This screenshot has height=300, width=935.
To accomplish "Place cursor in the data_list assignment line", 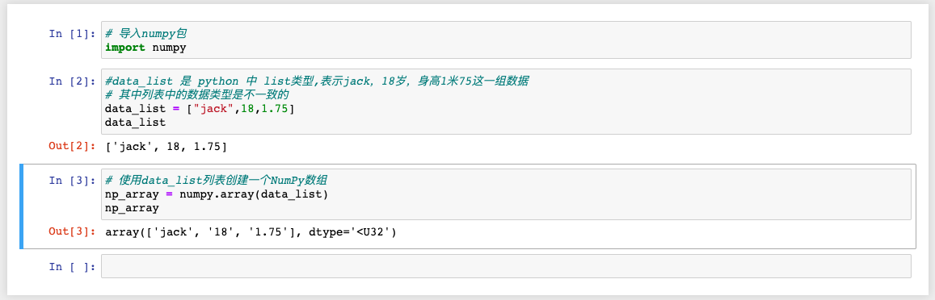I will (200, 108).
